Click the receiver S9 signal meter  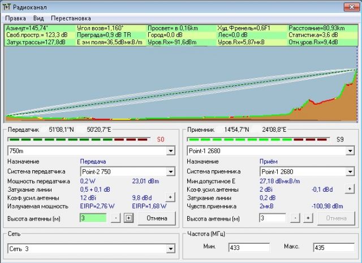tap(258, 140)
